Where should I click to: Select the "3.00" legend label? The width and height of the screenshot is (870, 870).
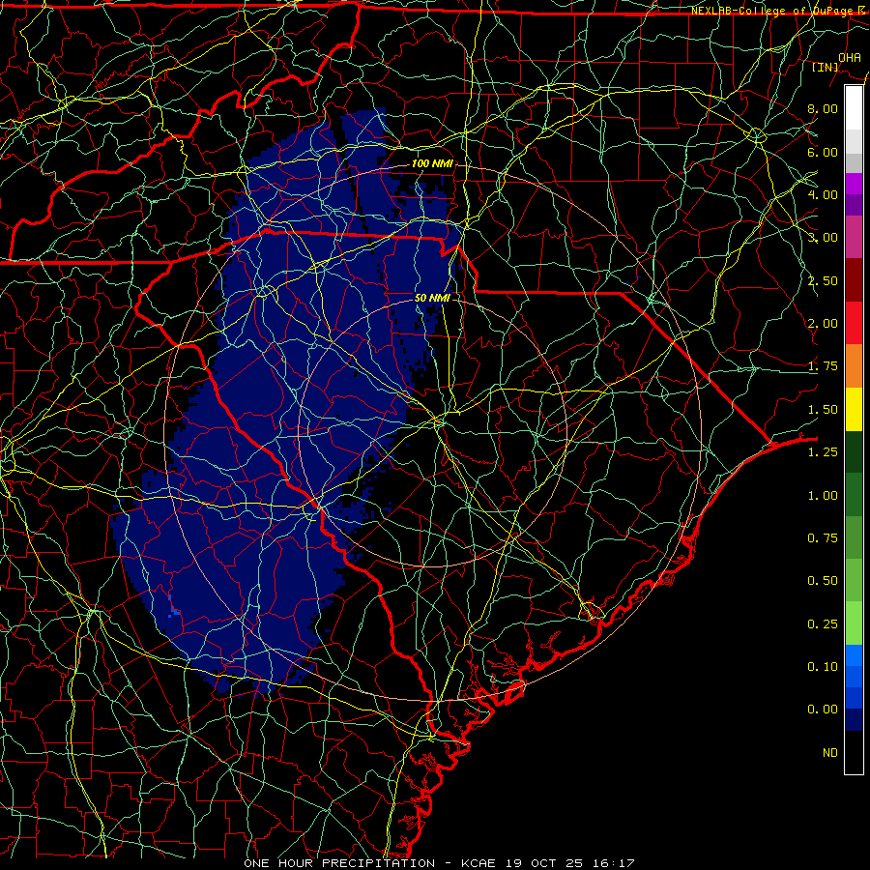[x=823, y=238]
